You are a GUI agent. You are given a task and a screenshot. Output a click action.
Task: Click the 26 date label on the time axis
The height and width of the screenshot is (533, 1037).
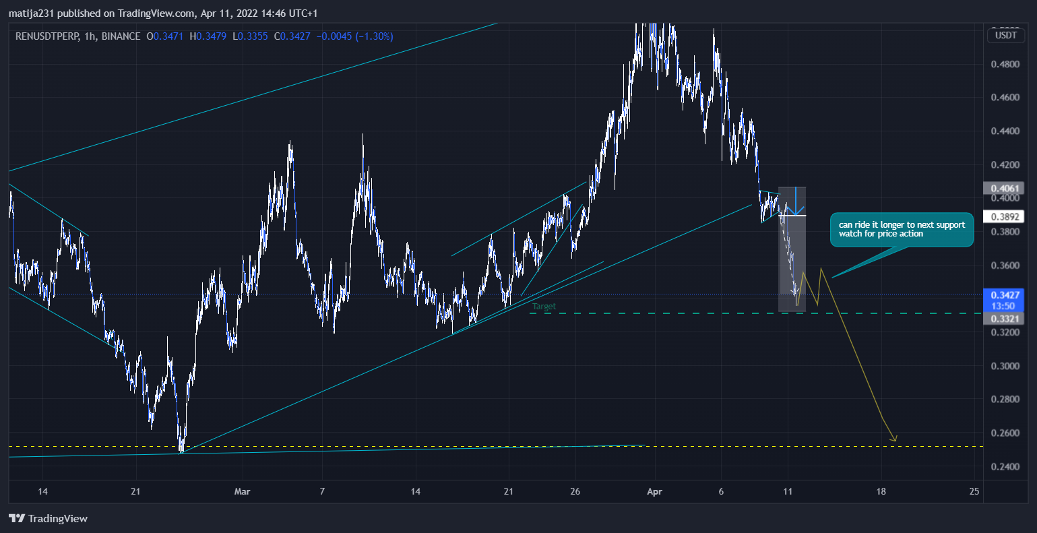pyautogui.click(x=575, y=492)
